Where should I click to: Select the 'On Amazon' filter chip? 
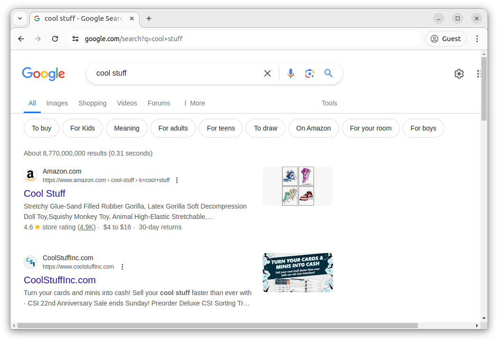[x=314, y=128]
